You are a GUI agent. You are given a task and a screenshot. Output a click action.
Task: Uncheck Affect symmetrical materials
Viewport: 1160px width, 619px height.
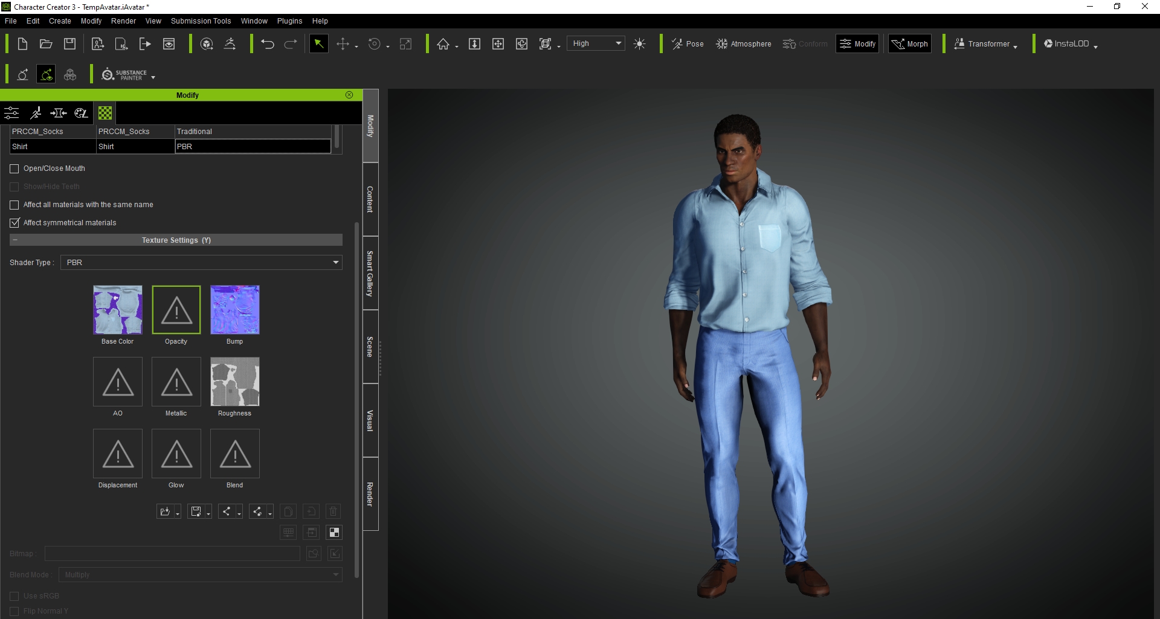pos(14,223)
